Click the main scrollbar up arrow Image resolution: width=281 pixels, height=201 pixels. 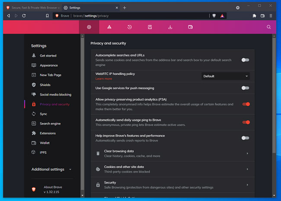(x=274, y=36)
